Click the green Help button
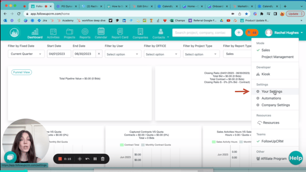Screen dimensions: 306x172 (x=296, y=158)
